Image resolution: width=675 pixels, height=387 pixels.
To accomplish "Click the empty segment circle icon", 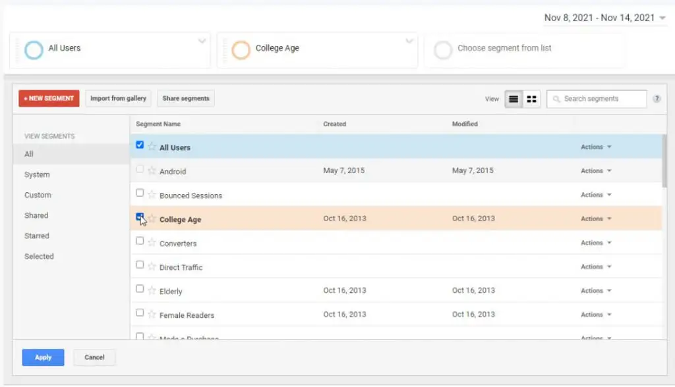I will click(442, 50).
